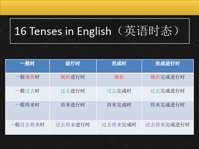Screen dimensions: 199x149
Task: Click the cell 将来完成进行时
Action: pos(168,110)
